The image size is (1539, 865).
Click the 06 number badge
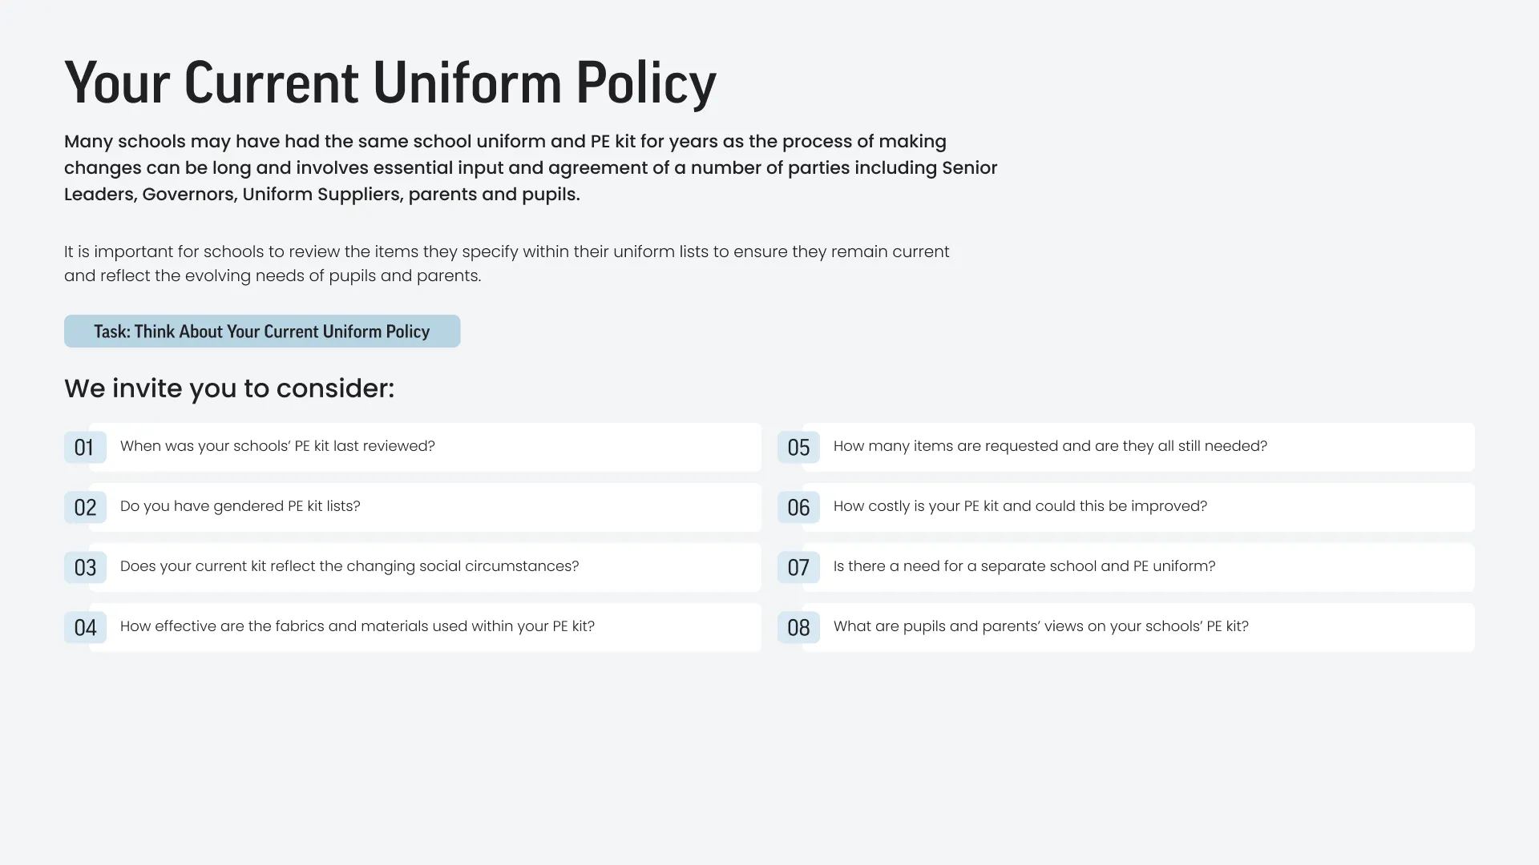coord(798,508)
